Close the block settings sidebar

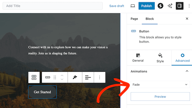pos(187,19)
